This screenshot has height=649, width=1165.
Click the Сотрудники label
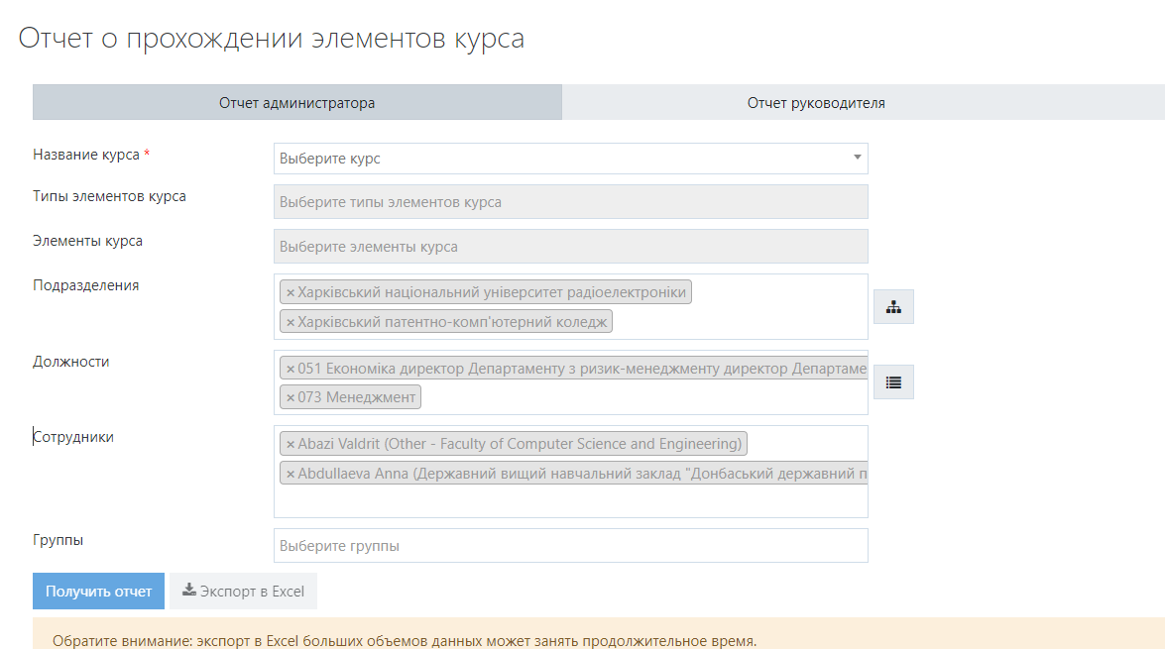point(72,437)
